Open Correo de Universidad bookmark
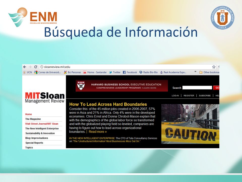This screenshot has height=182, width=242. click(48, 72)
